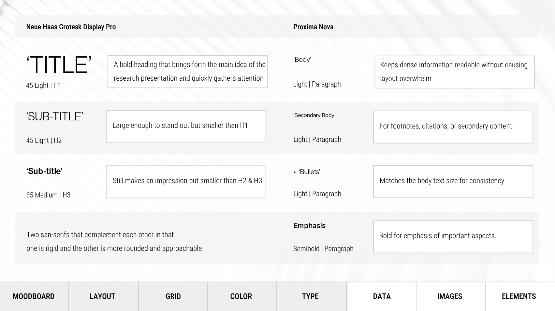Click the bold heading description box
The image size is (555, 311).
(x=188, y=72)
